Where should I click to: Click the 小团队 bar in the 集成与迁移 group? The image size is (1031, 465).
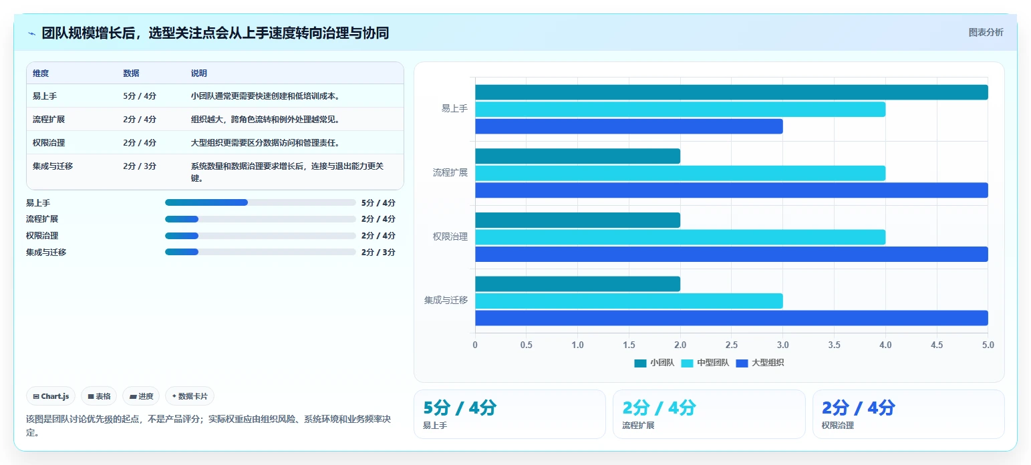click(577, 284)
